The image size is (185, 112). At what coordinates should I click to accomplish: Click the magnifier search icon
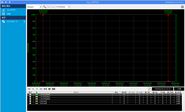[x=45, y=7]
